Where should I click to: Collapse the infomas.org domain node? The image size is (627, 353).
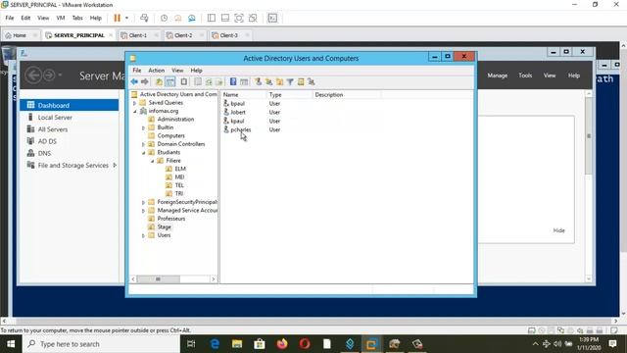[135, 111]
